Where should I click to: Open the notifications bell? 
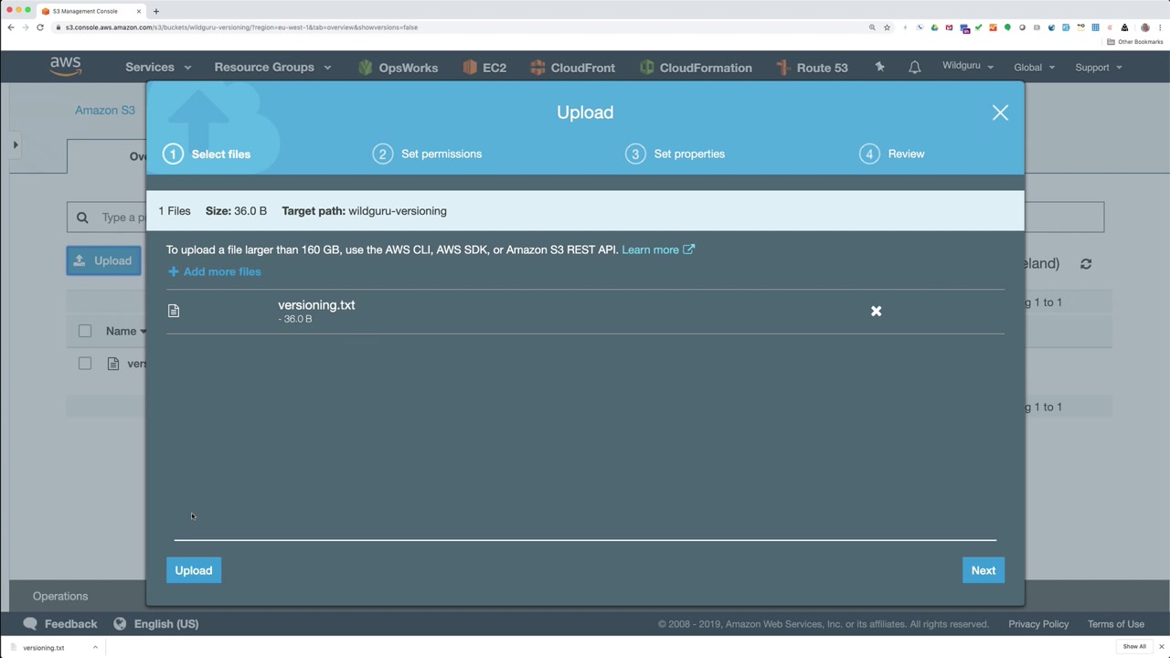(914, 67)
